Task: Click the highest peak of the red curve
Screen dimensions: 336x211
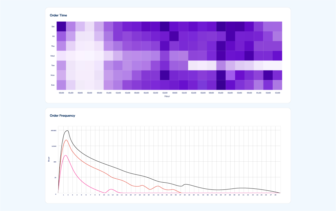Action: (x=66, y=140)
